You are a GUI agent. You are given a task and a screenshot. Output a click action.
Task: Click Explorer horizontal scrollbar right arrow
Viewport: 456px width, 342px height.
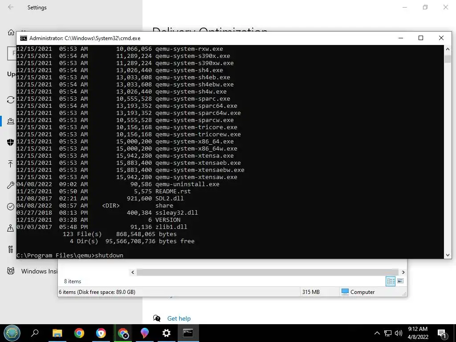pyautogui.click(x=403, y=272)
